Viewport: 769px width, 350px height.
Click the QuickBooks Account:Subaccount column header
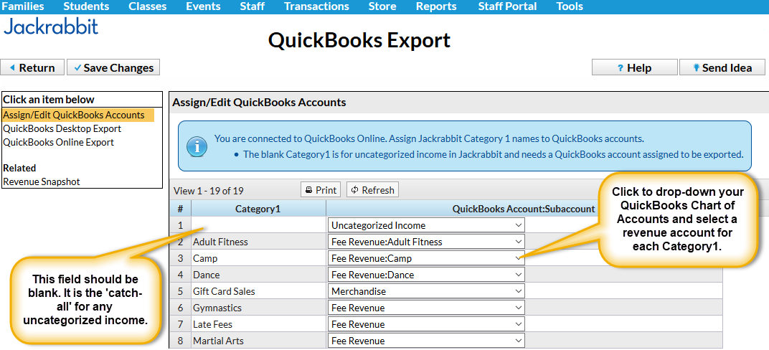[523, 209]
